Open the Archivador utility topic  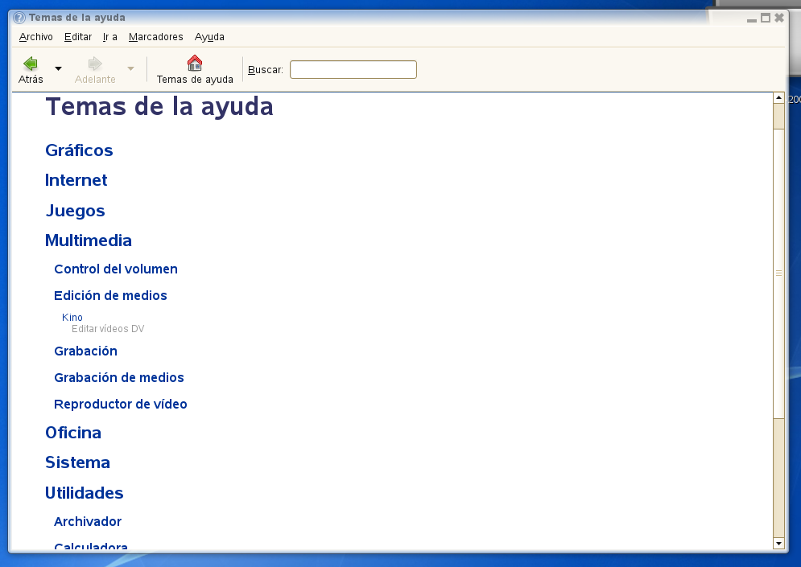88,522
